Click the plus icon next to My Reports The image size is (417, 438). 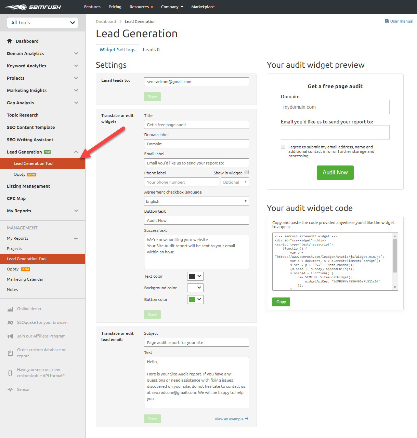click(76, 238)
